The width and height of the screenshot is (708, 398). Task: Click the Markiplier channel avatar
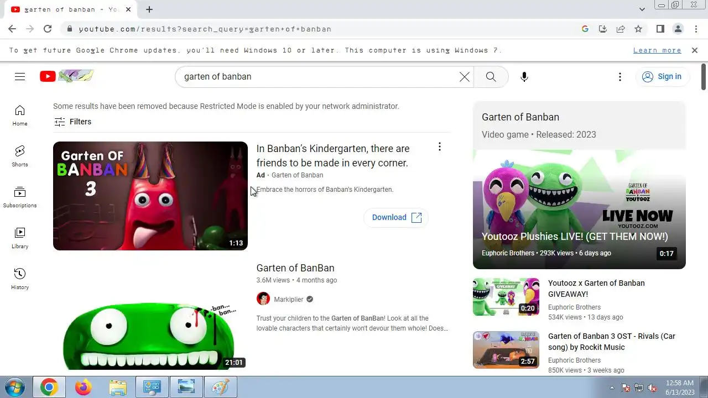tap(263, 299)
